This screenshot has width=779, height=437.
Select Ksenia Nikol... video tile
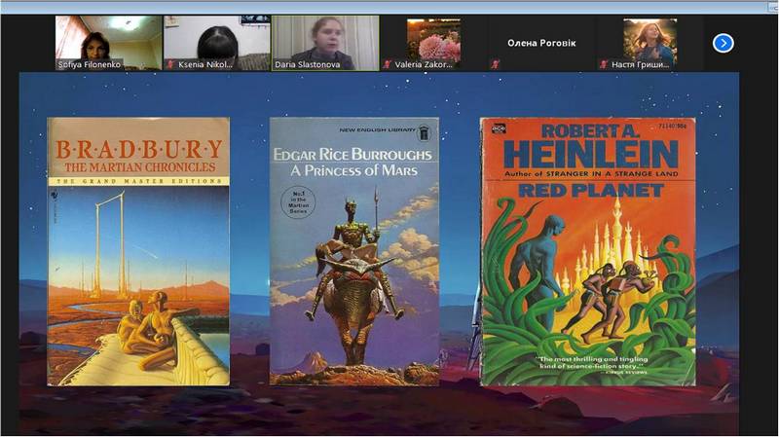click(217, 43)
